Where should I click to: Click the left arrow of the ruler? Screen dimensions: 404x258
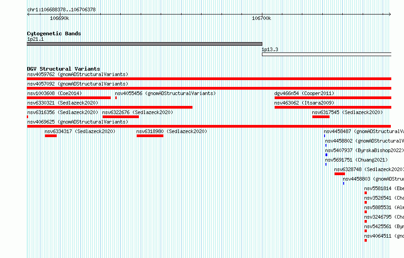point(28,14)
